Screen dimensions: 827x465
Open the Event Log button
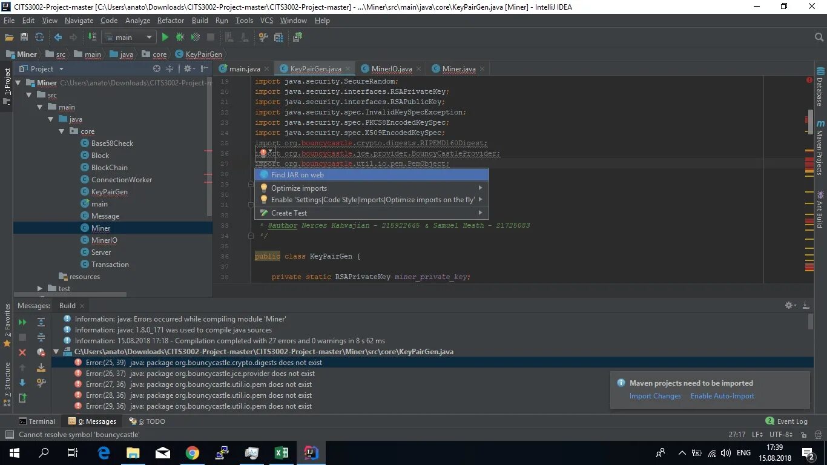pos(786,421)
